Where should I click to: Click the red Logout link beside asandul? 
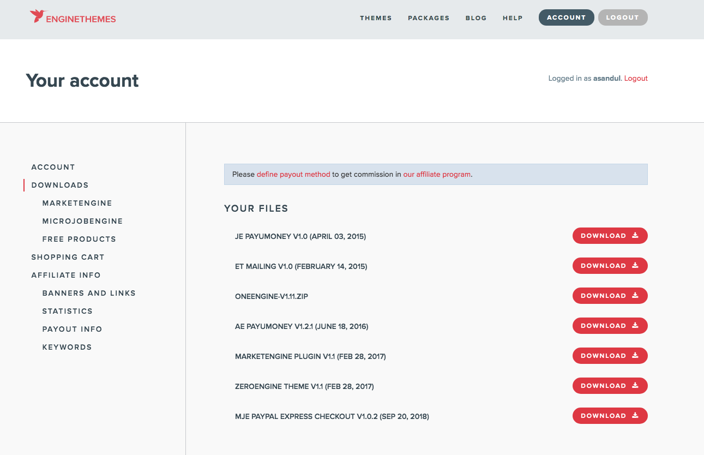click(636, 79)
